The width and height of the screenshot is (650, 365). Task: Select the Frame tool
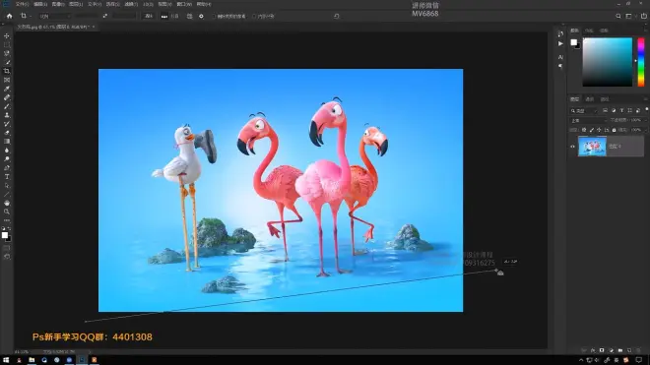(7, 80)
